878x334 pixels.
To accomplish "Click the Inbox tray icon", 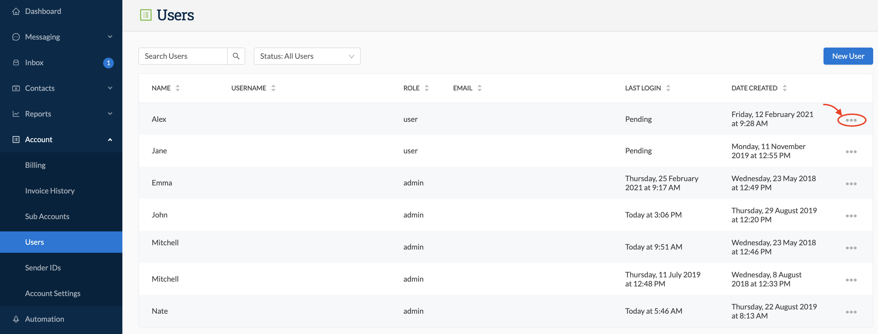I will pyautogui.click(x=16, y=62).
